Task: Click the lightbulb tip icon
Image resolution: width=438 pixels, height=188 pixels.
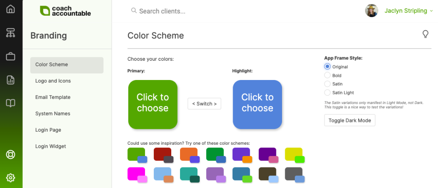Action: point(425,34)
